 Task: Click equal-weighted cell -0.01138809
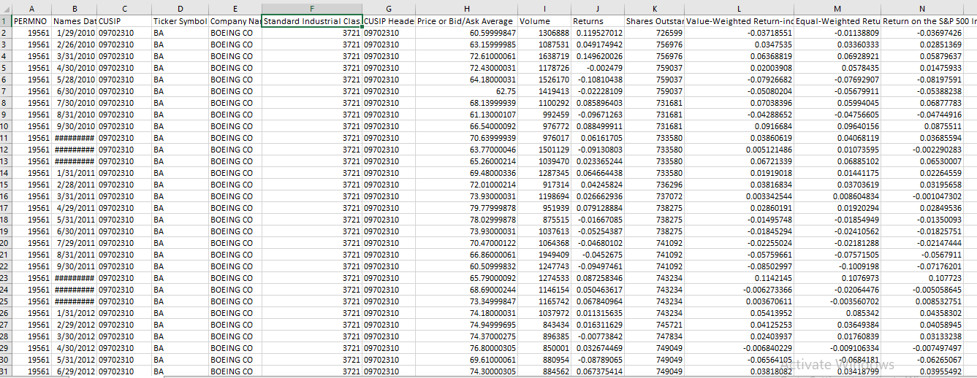tap(837, 33)
